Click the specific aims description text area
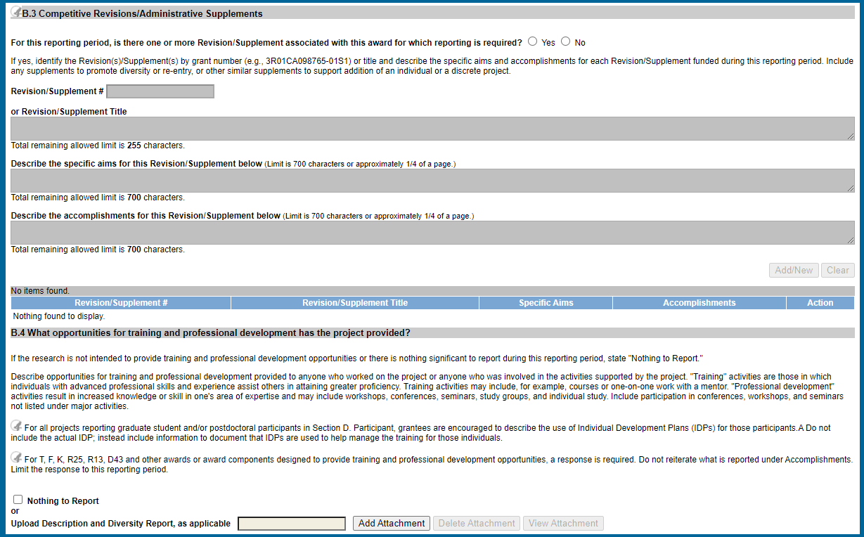This screenshot has width=864, height=537. click(x=432, y=181)
